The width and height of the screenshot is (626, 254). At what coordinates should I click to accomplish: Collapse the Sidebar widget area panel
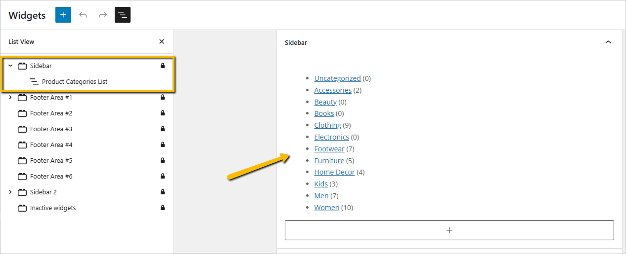(608, 42)
